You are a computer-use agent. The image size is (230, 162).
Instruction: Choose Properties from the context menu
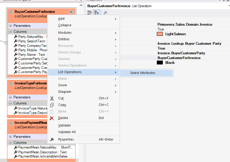[x=84, y=140]
